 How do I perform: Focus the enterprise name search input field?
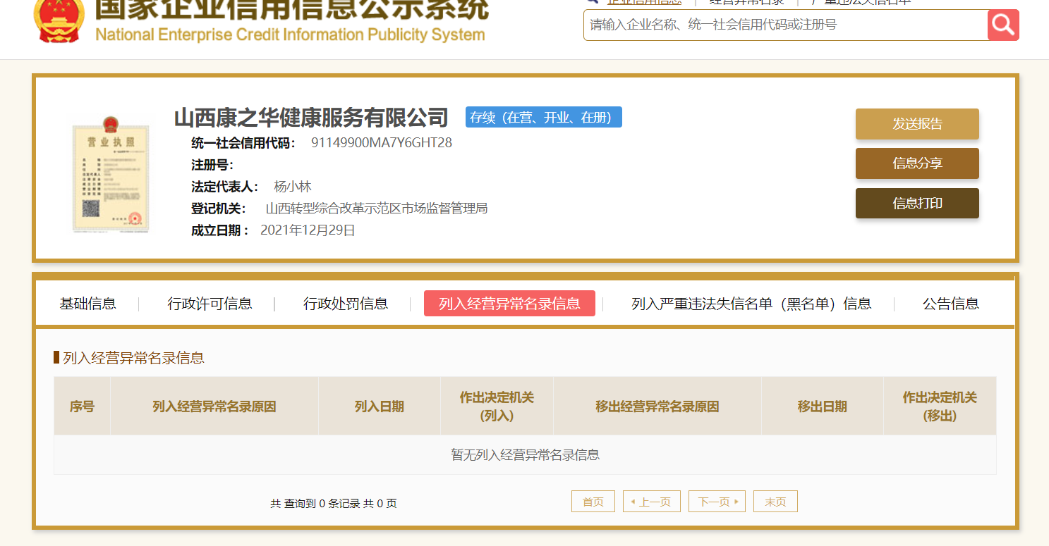[x=785, y=25]
